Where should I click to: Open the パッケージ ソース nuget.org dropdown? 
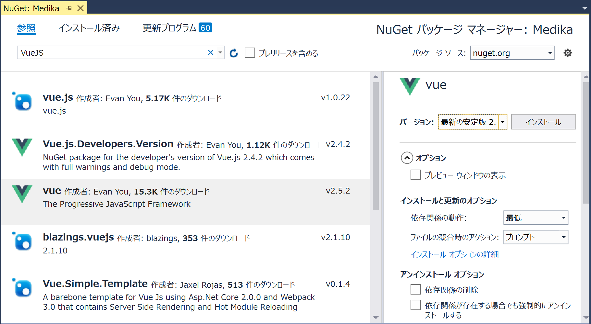click(x=512, y=53)
